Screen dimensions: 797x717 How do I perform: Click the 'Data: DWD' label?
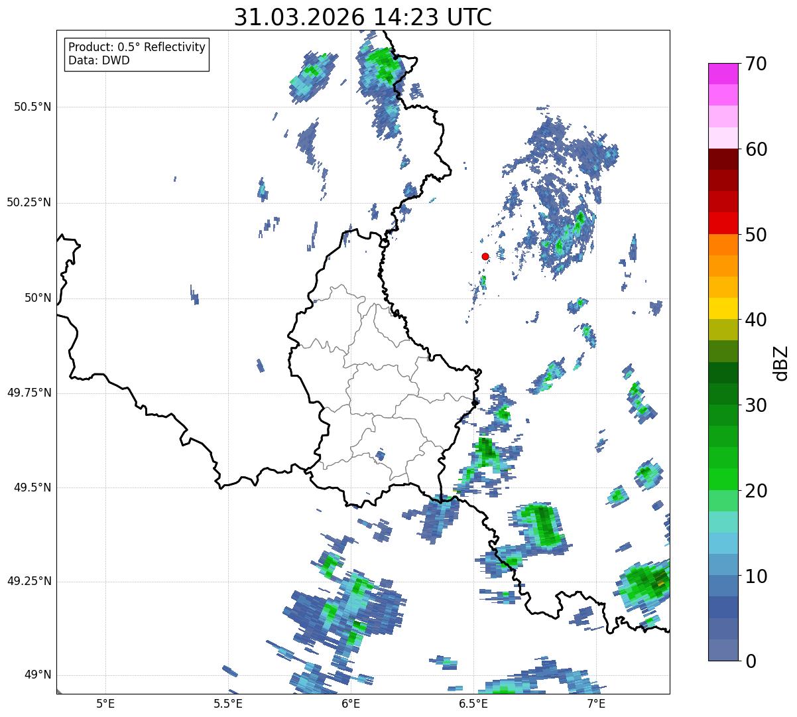pyautogui.click(x=99, y=60)
